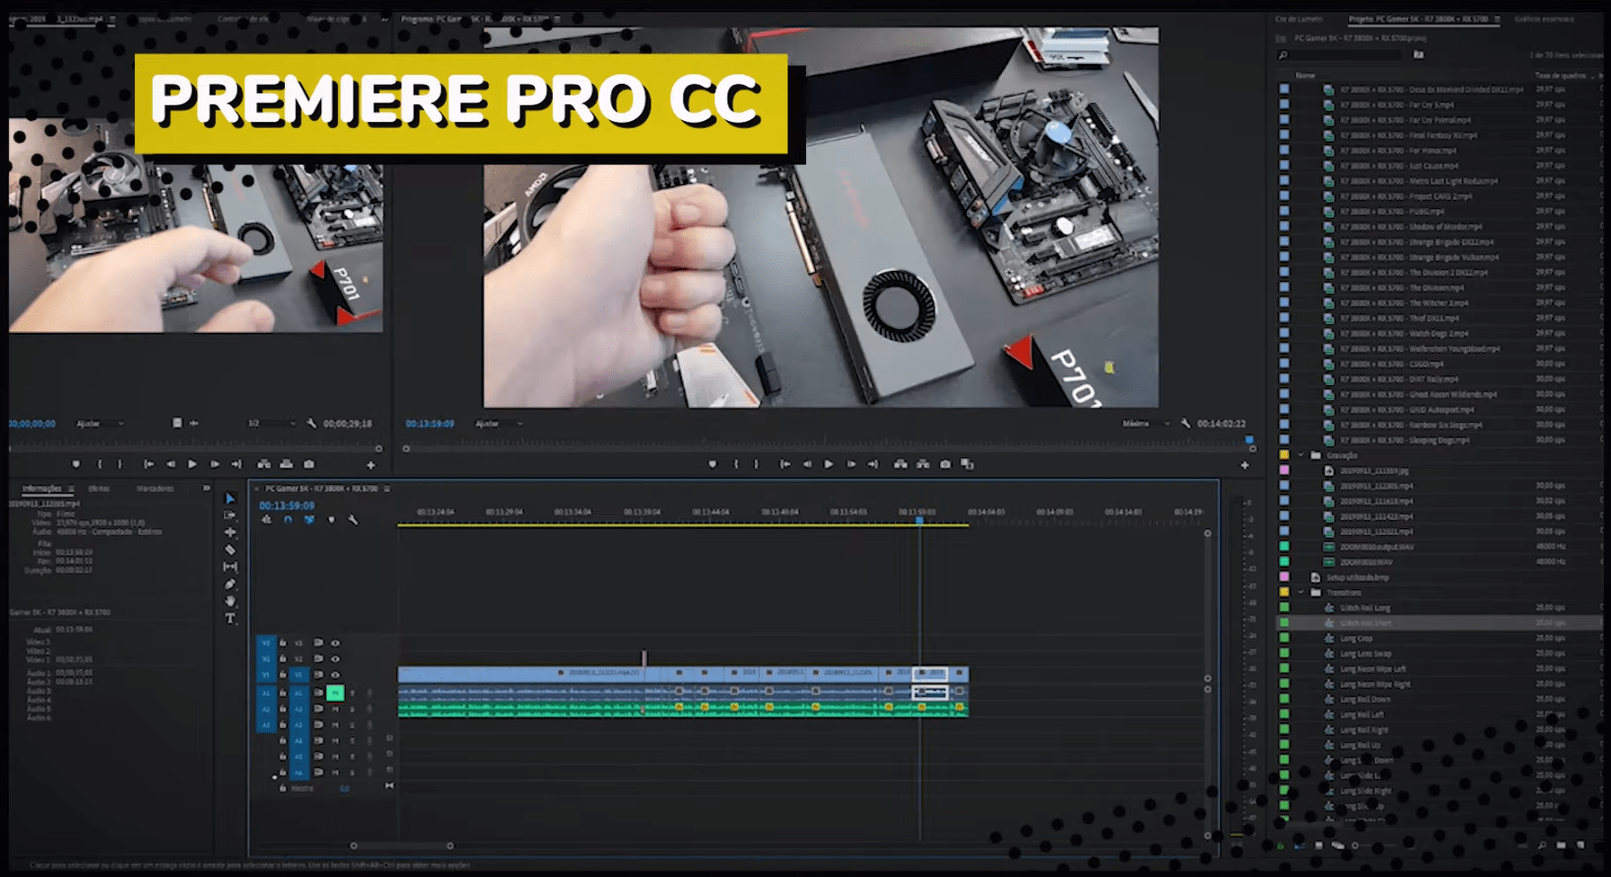The image size is (1611, 877).
Task: Play the Source monitor clip
Action: point(192,464)
